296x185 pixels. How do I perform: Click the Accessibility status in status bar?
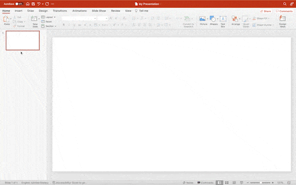[69, 183]
